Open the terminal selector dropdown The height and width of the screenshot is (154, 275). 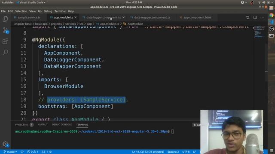(197, 124)
